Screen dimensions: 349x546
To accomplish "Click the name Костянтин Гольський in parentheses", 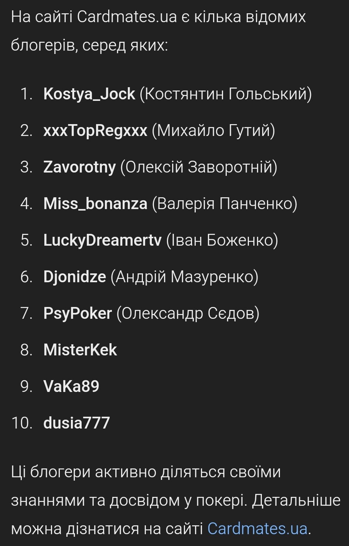I will point(226,94).
